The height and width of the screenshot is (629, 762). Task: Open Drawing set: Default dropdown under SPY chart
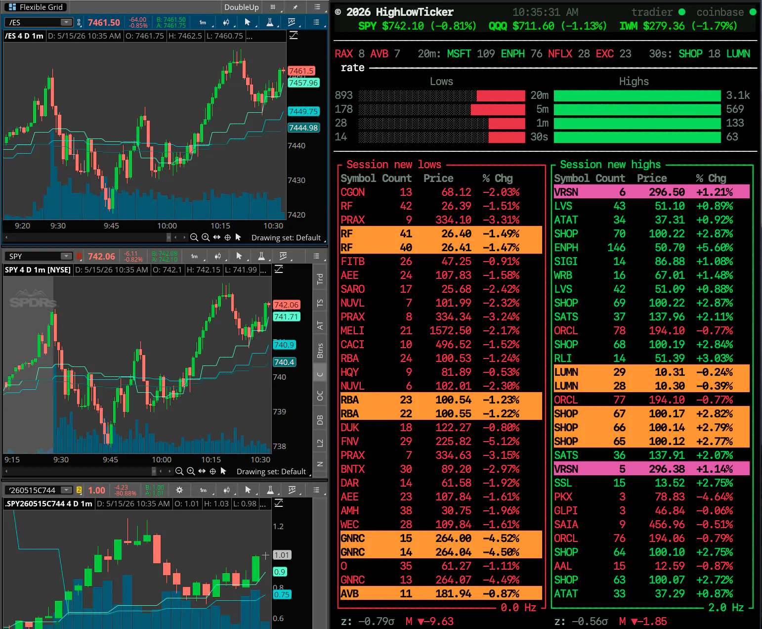coord(273,471)
